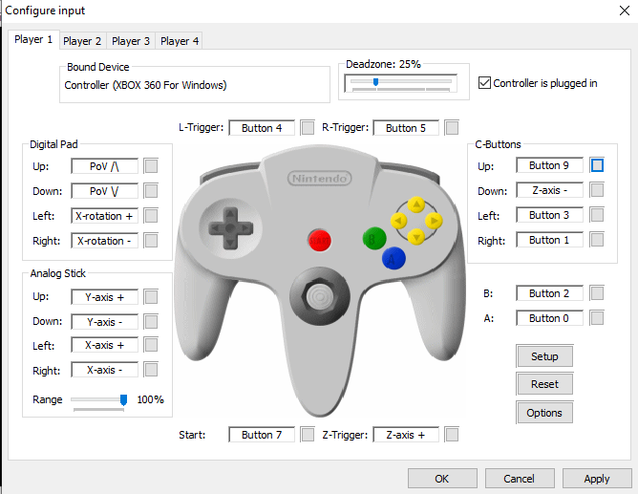Click the Apply button

point(597,478)
